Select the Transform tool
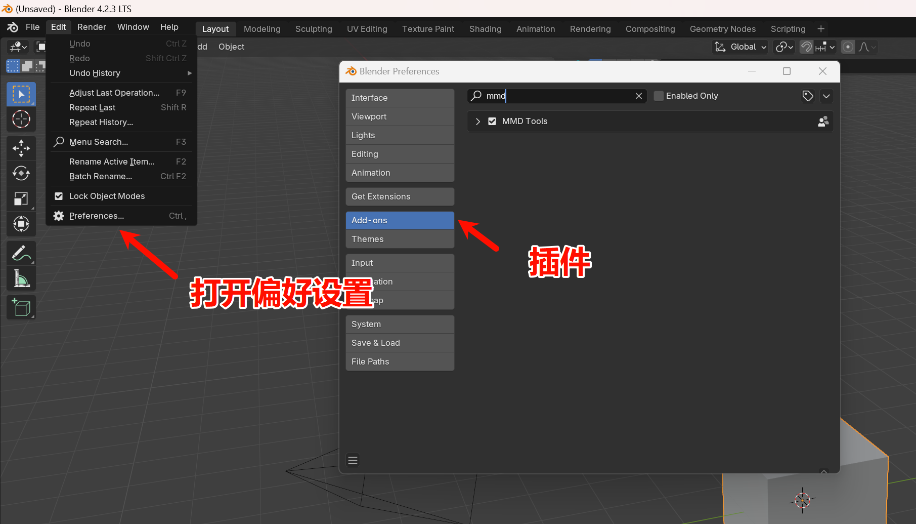The height and width of the screenshot is (524, 916). pyautogui.click(x=21, y=224)
